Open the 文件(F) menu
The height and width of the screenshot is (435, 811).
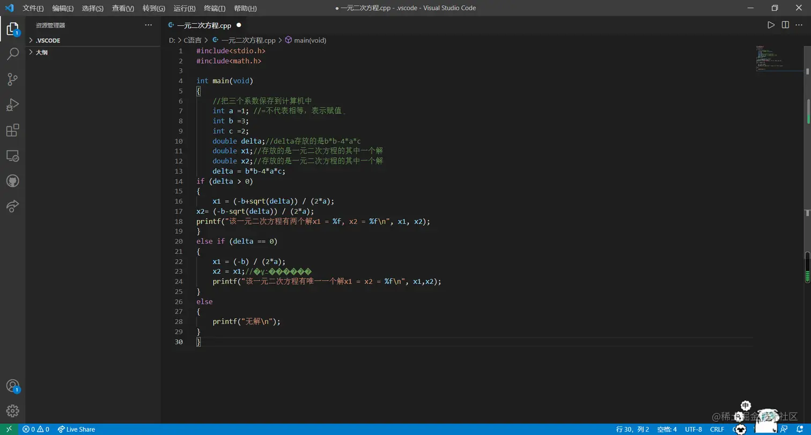pos(33,8)
